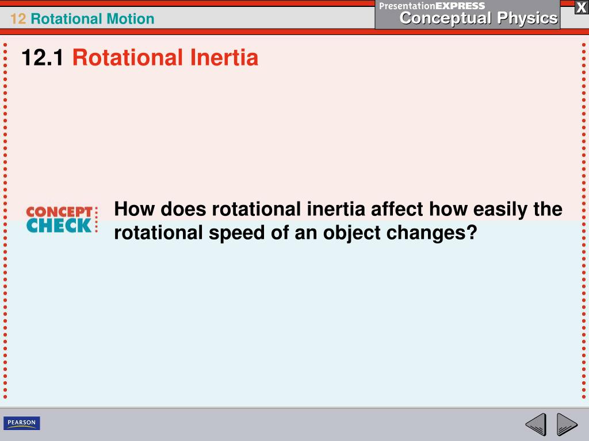This screenshot has height=441, width=589.
Task: Click the CONCEPT CHECK logo
Action: tap(62, 219)
